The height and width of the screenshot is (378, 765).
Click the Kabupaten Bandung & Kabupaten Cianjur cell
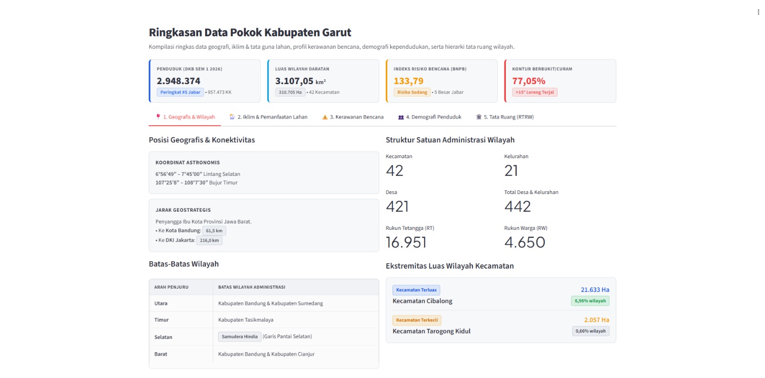point(295,354)
